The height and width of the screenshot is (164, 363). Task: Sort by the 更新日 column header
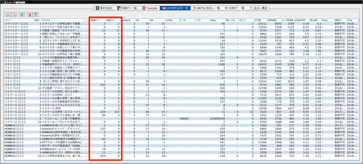340,20
